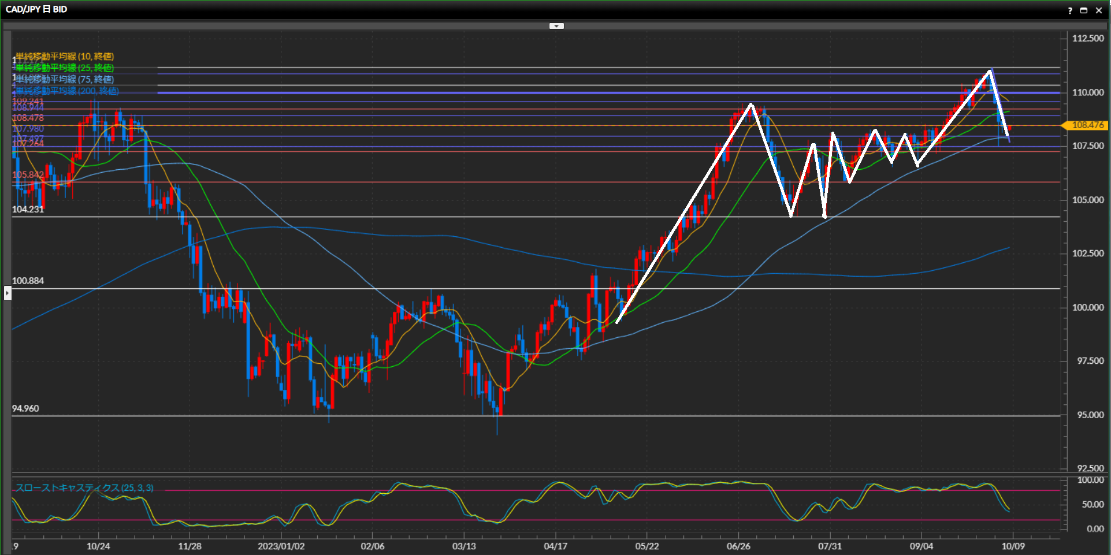Click the 110.000 price axis label
Screen dimensions: 1111x555
pos(1087,92)
